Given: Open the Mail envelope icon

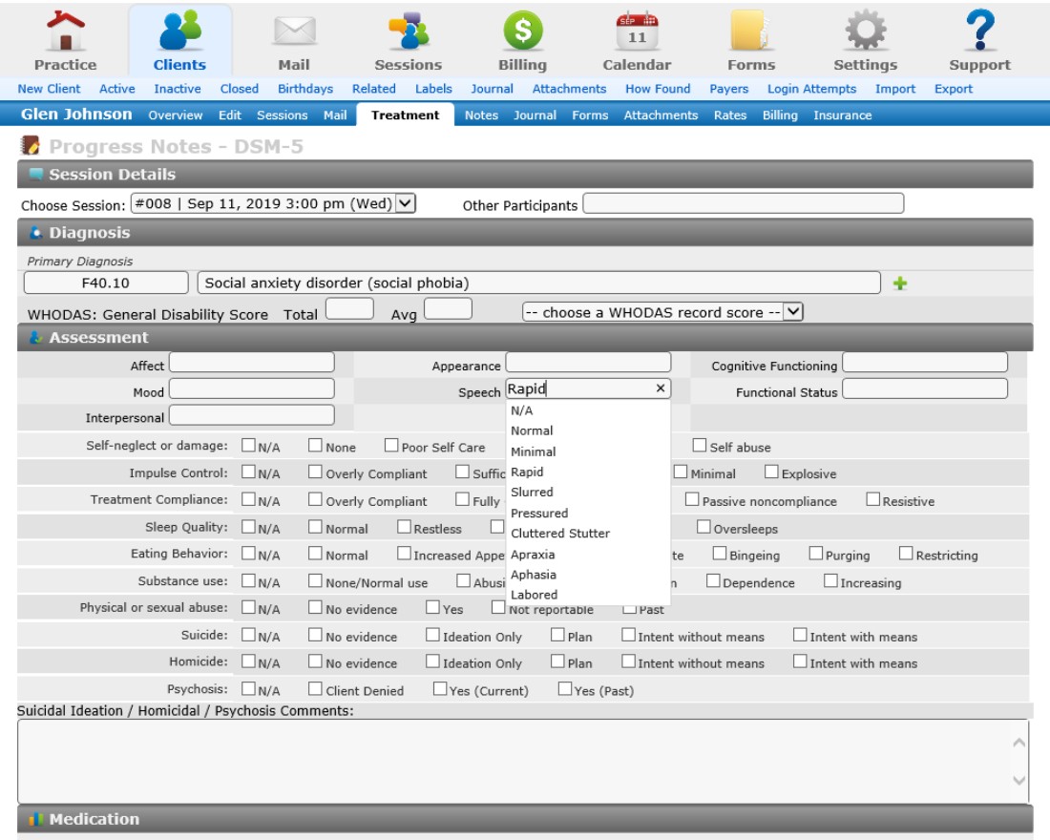Looking at the screenshot, I should [x=294, y=31].
